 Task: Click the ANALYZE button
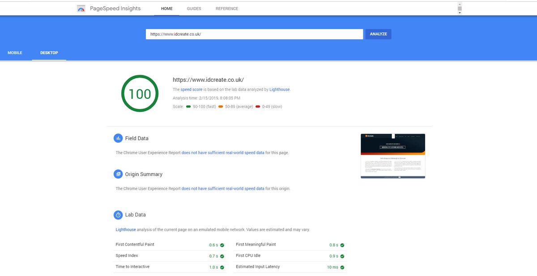pyautogui.click(x=379, y=34)
